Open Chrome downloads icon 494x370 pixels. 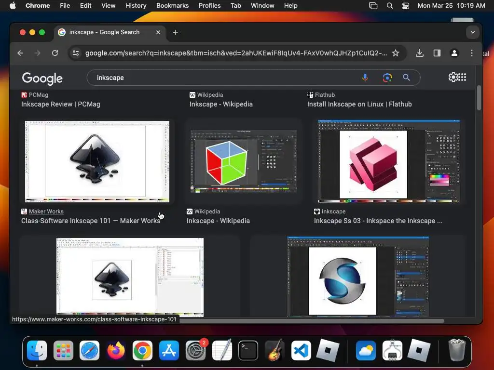click(419, 53)
